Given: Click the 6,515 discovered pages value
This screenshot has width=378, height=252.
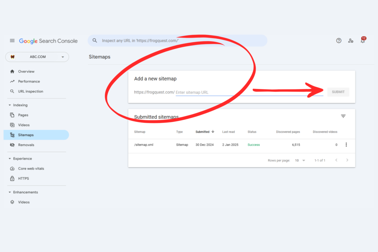Looking at the screenshot, I should pyautogui.click(x=296, y=145).
